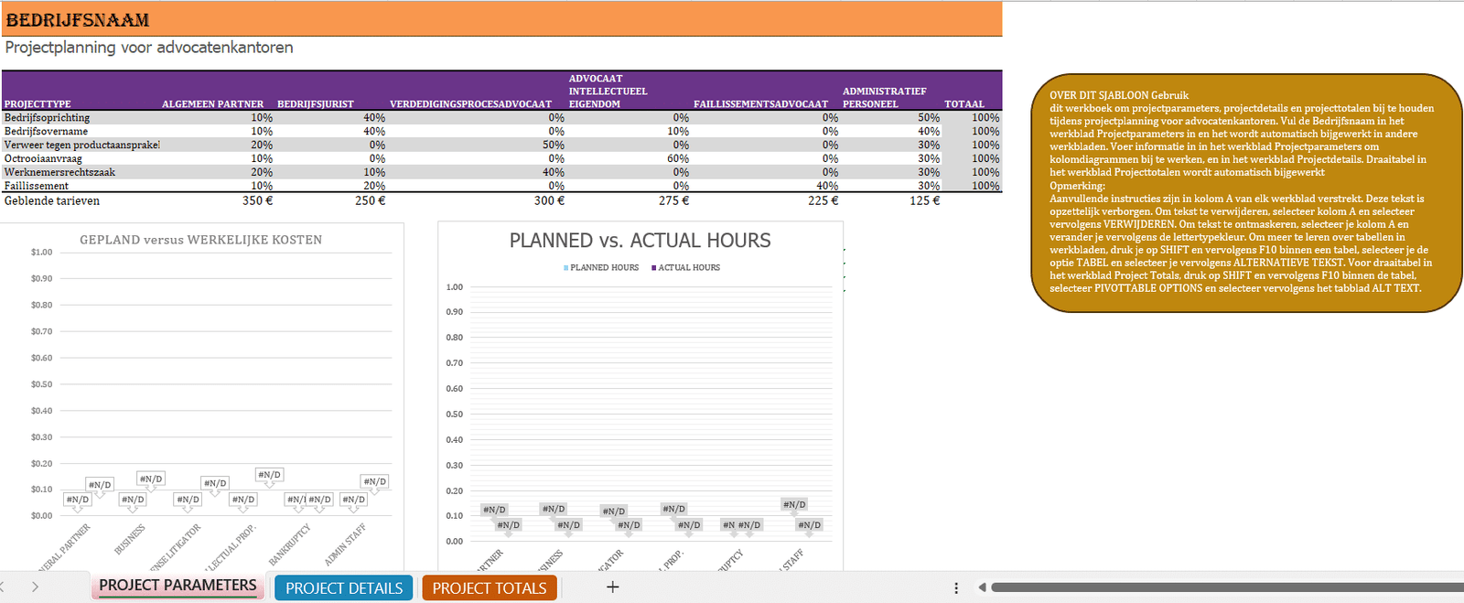Image resolution: width=1464 pixels, height=603 pixels.
Task: Click the ADMINISTRATIEF PERSONEEL column header
Action: (x=884, y=98)
